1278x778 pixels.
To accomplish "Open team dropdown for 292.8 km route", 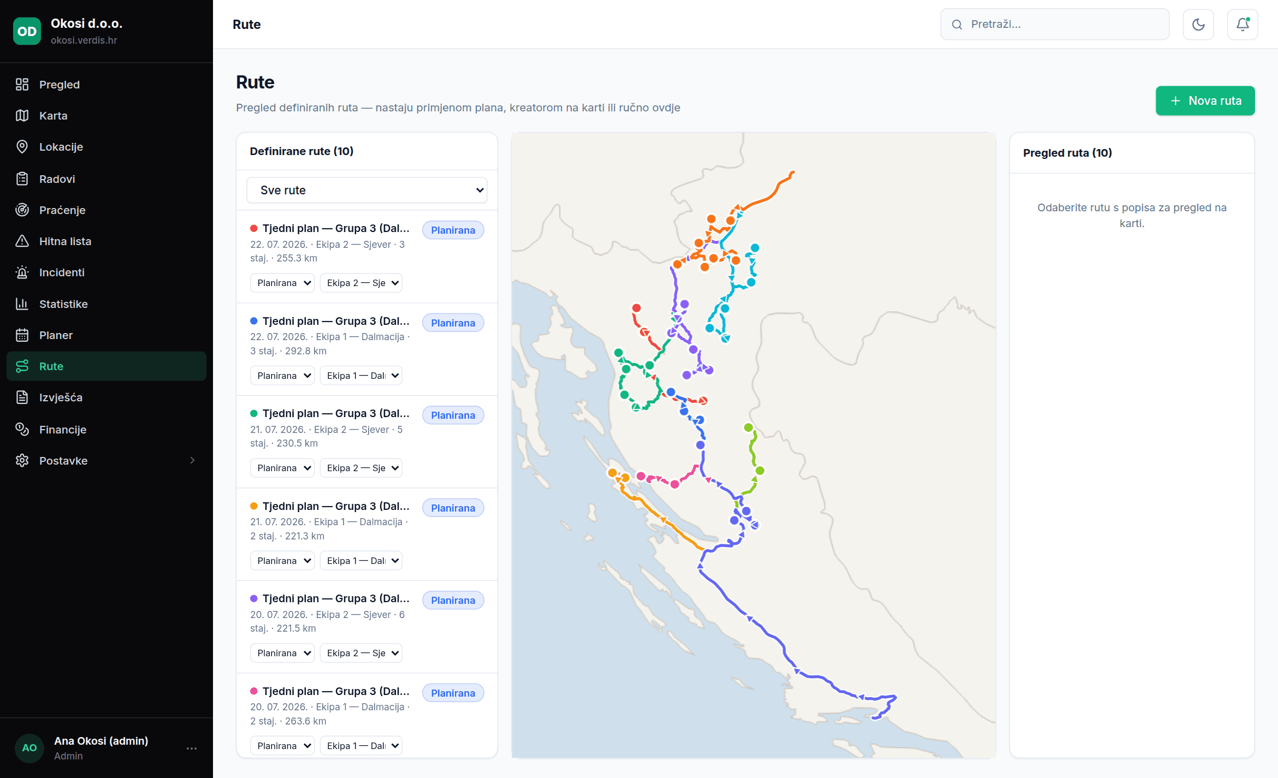I will pos(361,376).
